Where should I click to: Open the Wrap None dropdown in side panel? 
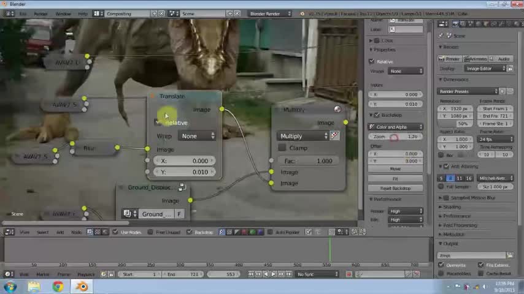click(406, 71)
